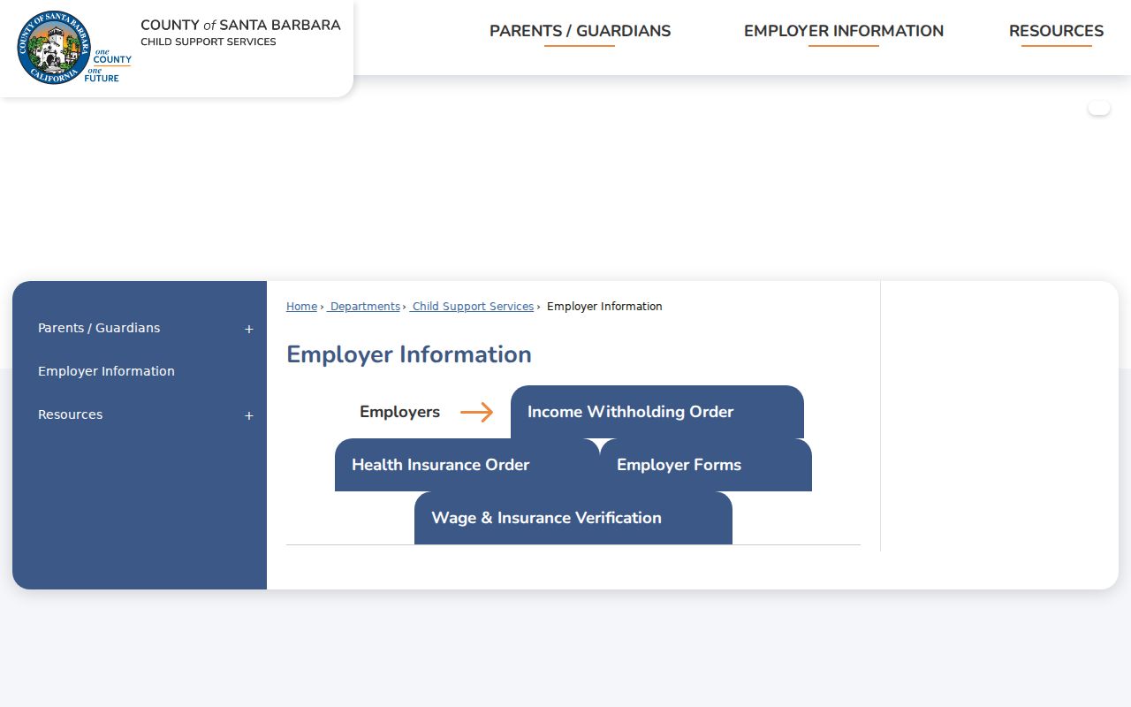Select the Employer Forms button

(x=706, y=465)
